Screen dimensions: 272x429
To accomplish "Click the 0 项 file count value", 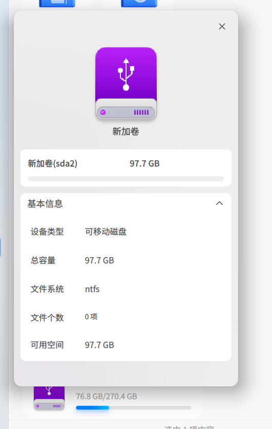I will tap(91, 317).
